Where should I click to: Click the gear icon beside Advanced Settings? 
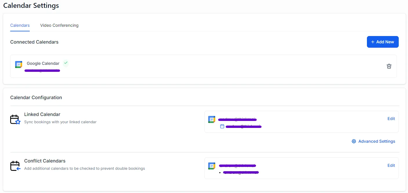coord(354,141)
